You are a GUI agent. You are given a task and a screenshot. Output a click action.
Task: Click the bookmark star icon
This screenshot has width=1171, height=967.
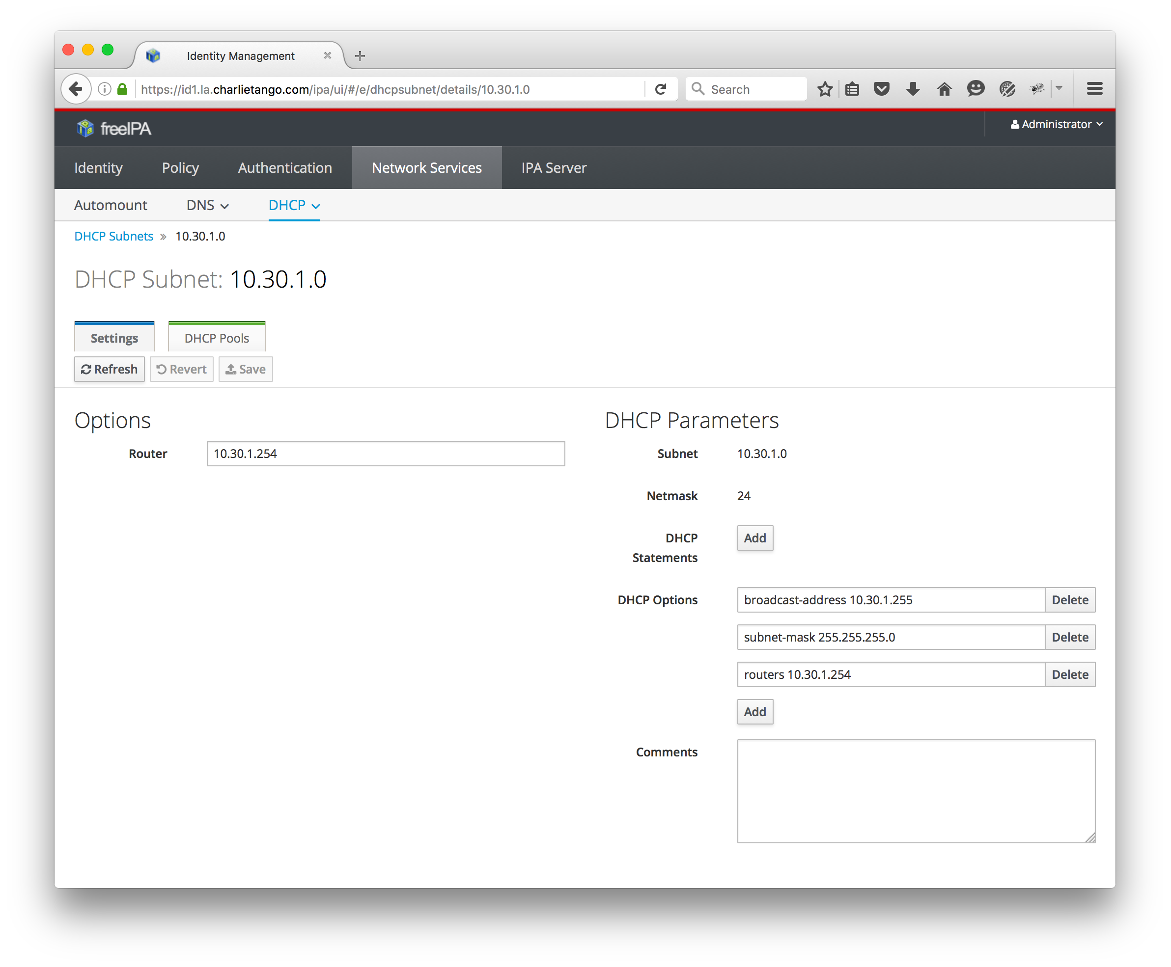[825, 89]
